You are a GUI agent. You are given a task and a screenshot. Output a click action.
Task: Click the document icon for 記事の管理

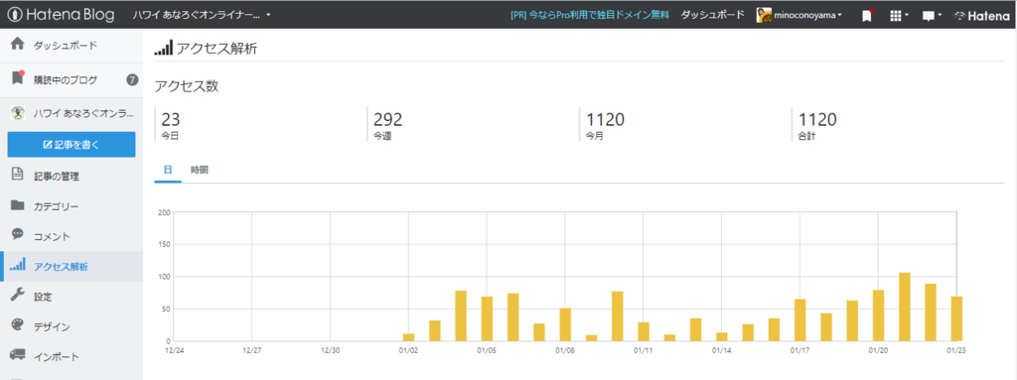[18, 175]
